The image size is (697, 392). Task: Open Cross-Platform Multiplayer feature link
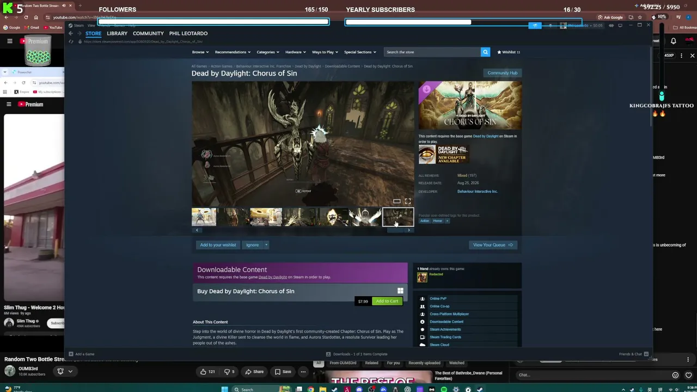point(449,314)
